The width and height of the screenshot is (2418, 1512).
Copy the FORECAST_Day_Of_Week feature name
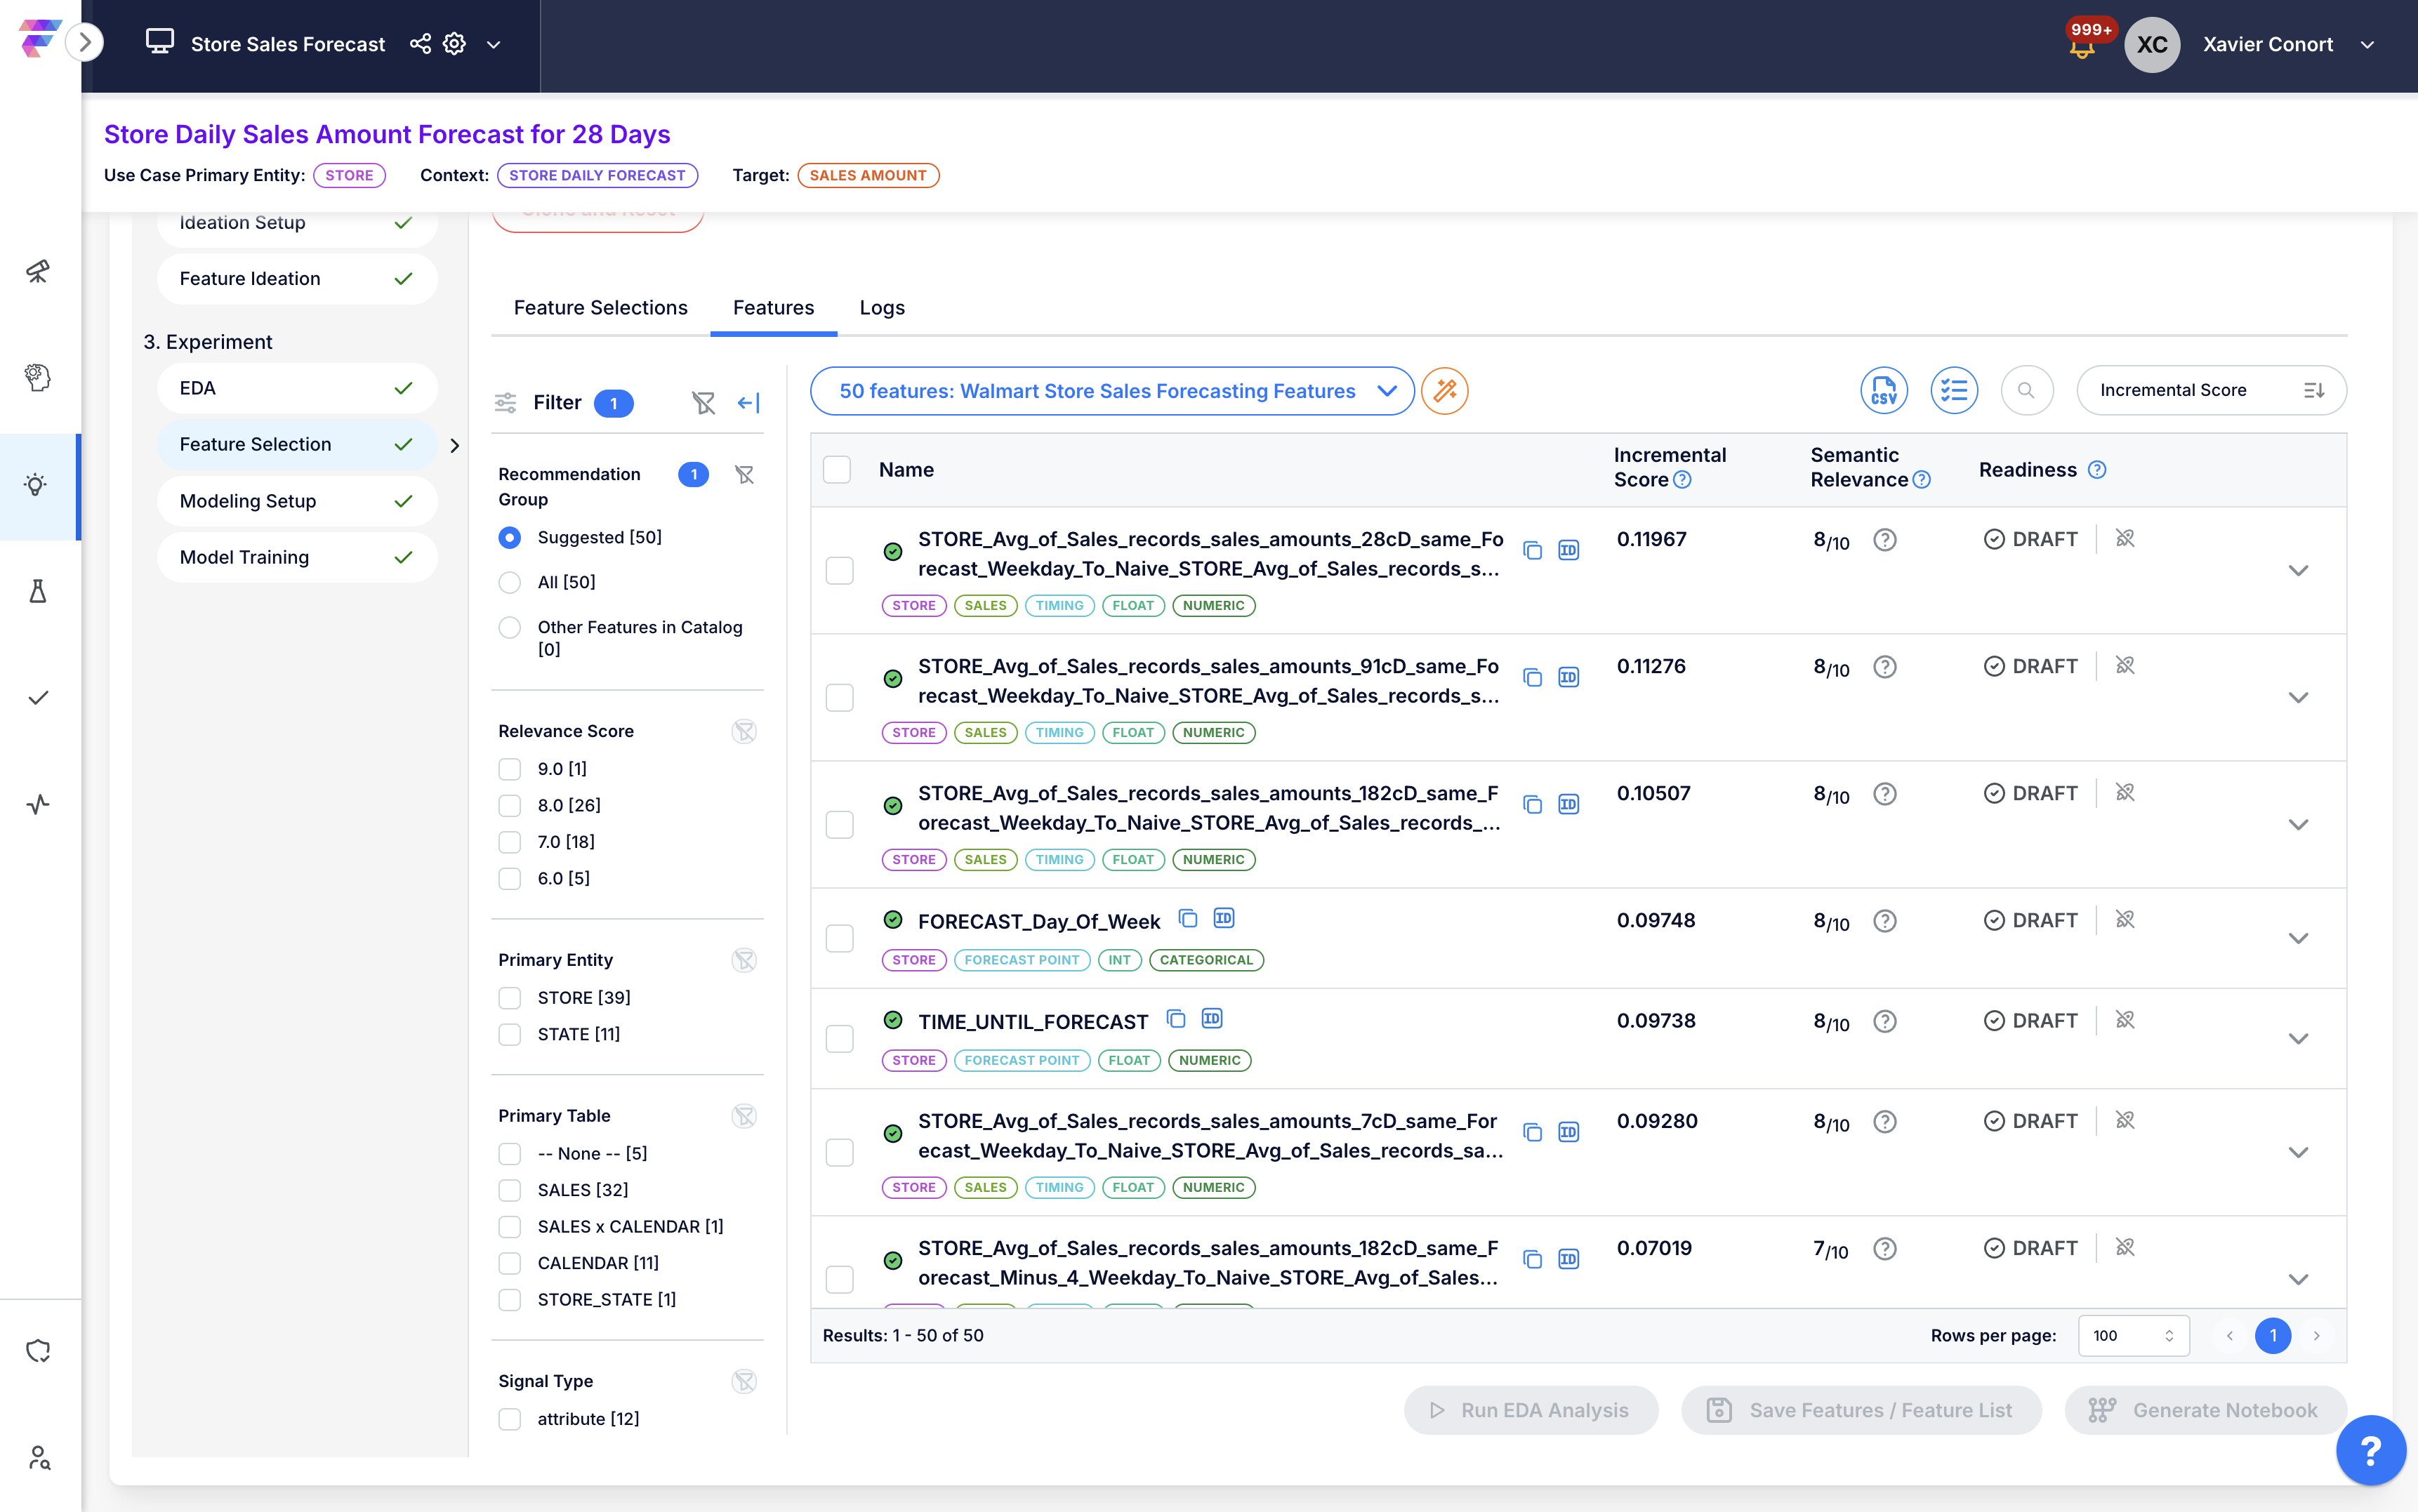click(1187, 918)
